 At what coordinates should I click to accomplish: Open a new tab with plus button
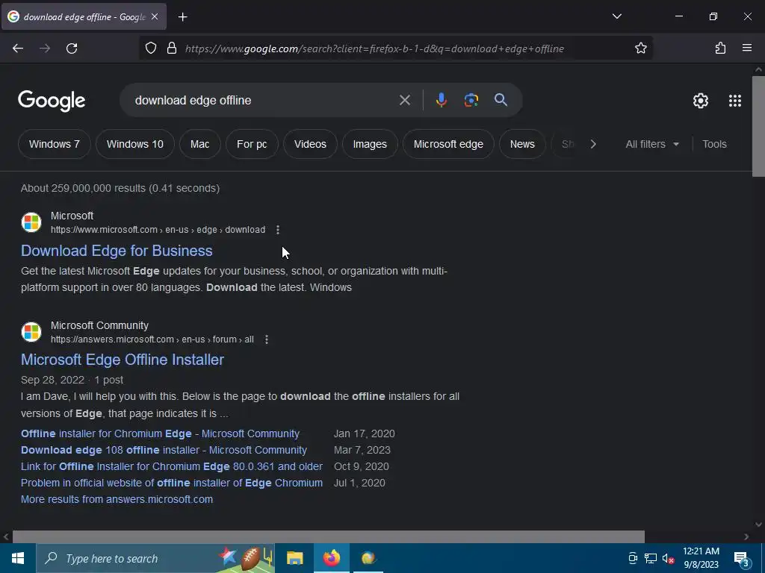pyautogui.click(x=182, y=17)
